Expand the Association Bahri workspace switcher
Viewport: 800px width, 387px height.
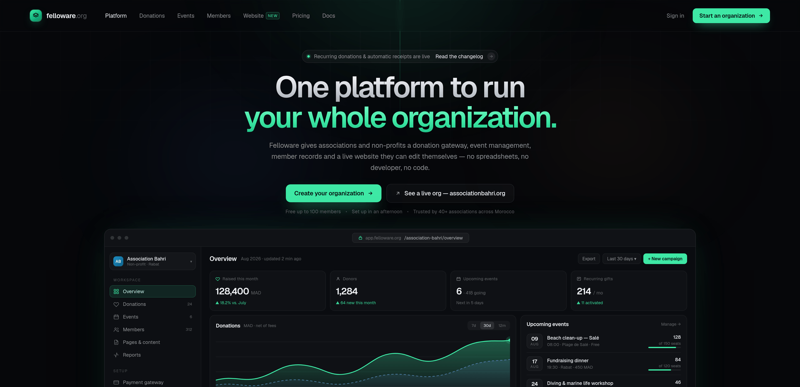point(152,261)
